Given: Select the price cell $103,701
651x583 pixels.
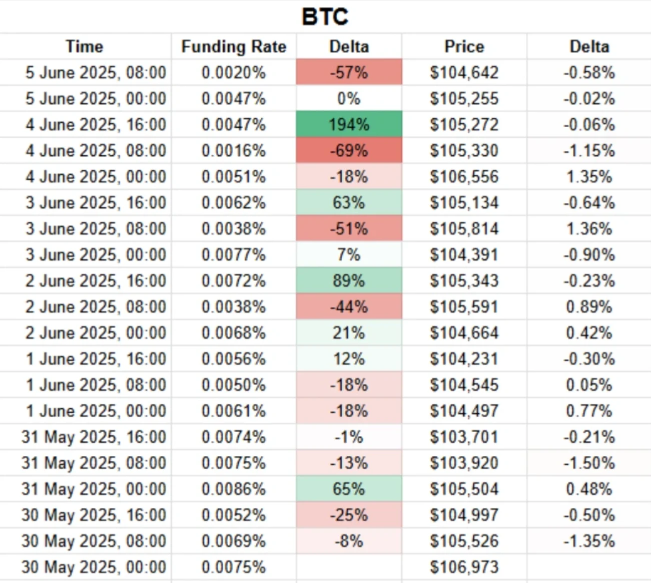Looking at the screenshot, I should pyautogui.click(x=464, y=437).
